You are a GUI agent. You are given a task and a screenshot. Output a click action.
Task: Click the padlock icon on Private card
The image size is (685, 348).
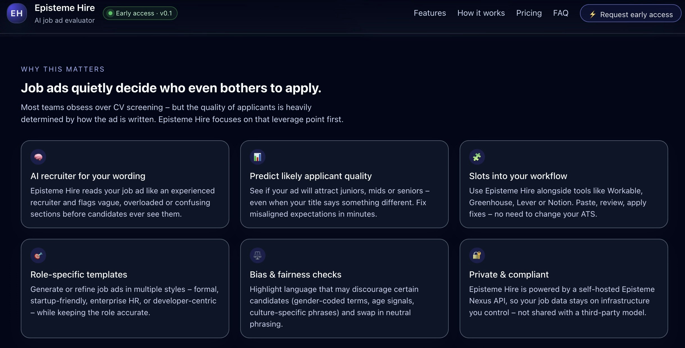click(x=477, y=255)
